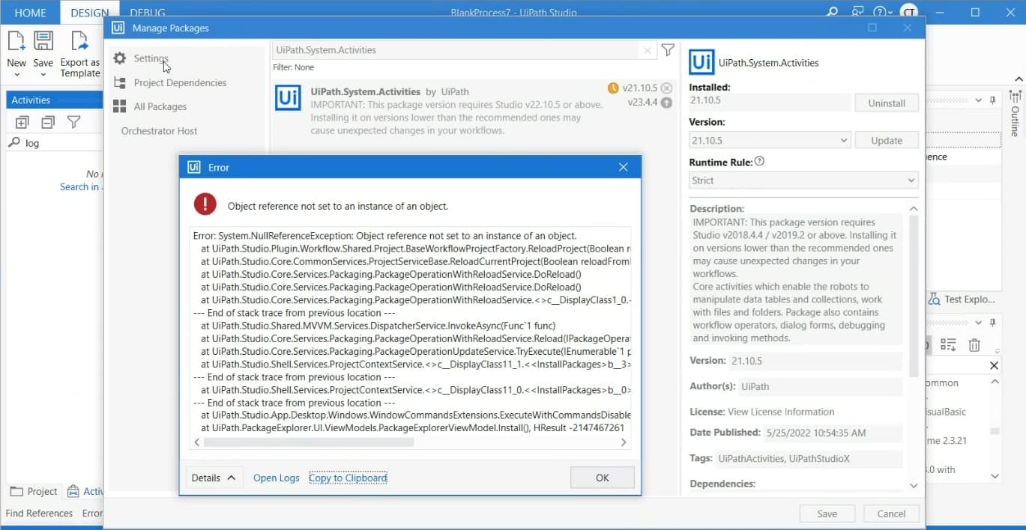Open package search filter funnel icon

[x=668, y=50]
